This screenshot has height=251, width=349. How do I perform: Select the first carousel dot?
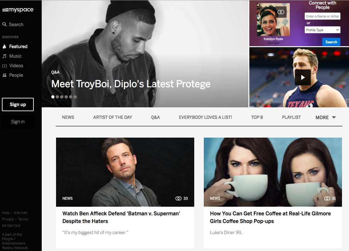(x=53, y=97)
